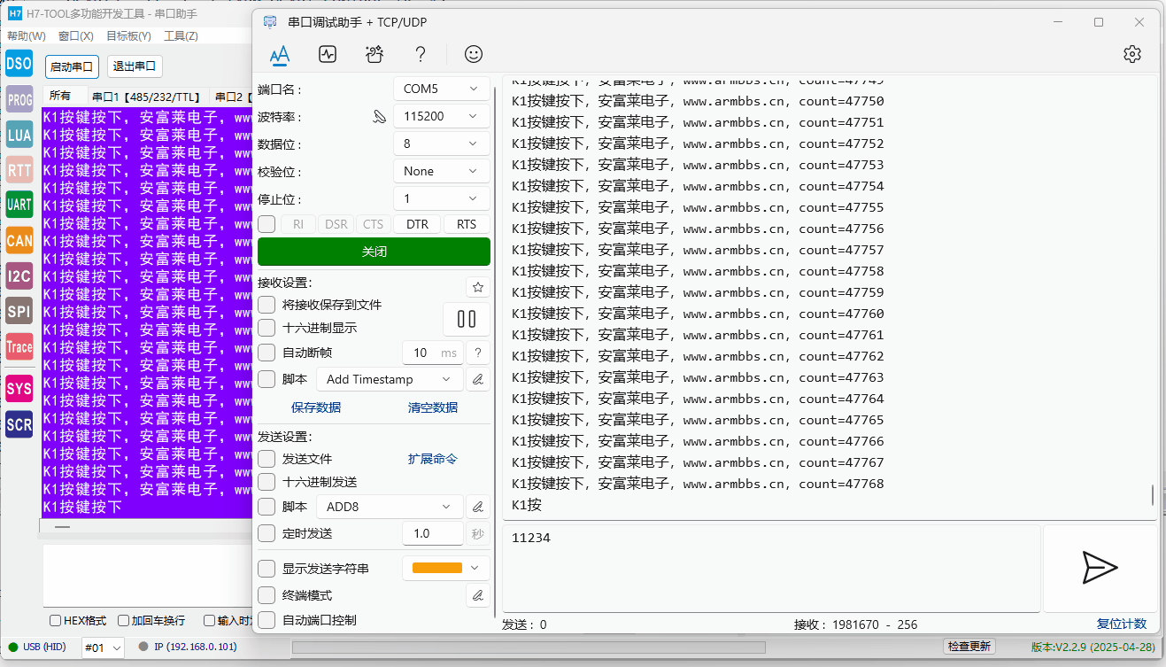Image resolution: width=1166 pixels, height=667 pixels.
Task: Toggle 自动端口控制 checkbox
Action: click(266, 620)
